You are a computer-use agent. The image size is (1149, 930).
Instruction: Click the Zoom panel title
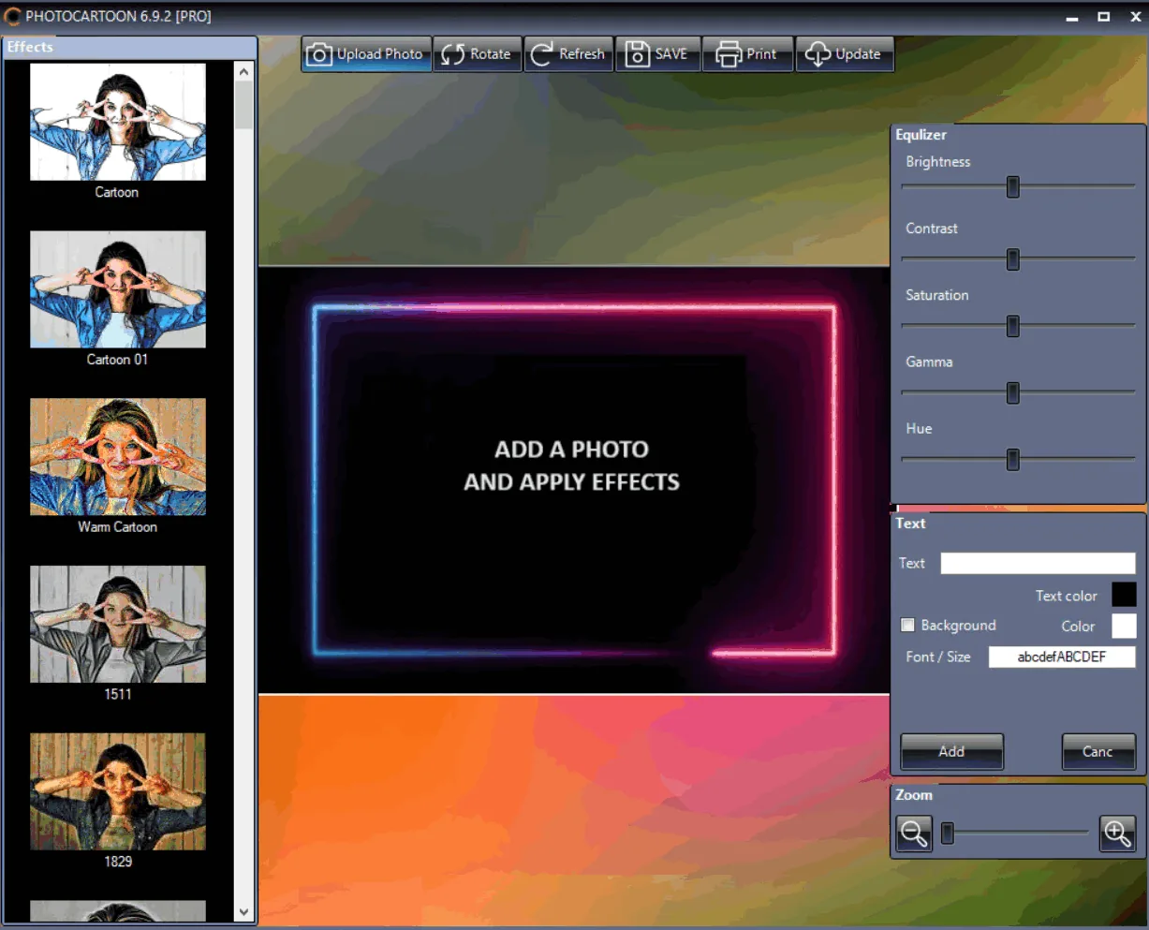click(914, 795)
